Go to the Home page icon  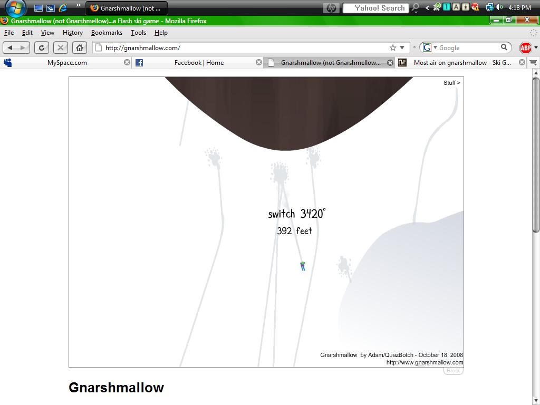(80, 47)
